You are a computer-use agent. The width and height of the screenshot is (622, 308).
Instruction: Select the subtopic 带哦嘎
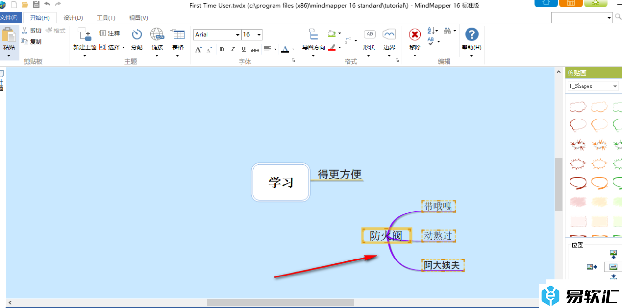[438, 206]
